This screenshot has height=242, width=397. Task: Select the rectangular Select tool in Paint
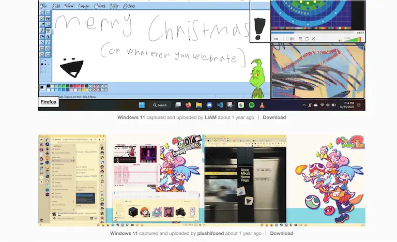(48, 12)
